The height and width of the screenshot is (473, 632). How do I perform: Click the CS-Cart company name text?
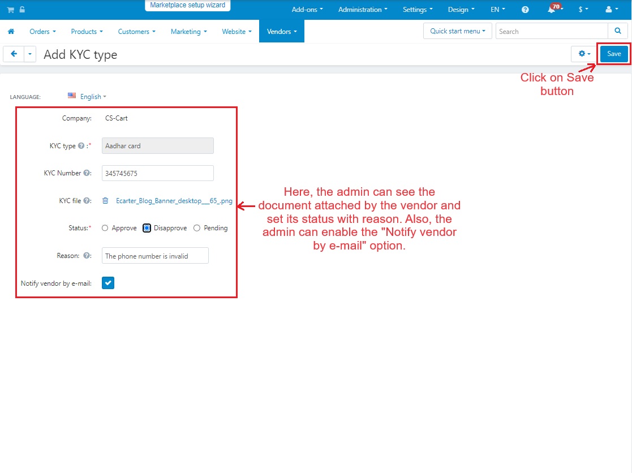point(117,118)
